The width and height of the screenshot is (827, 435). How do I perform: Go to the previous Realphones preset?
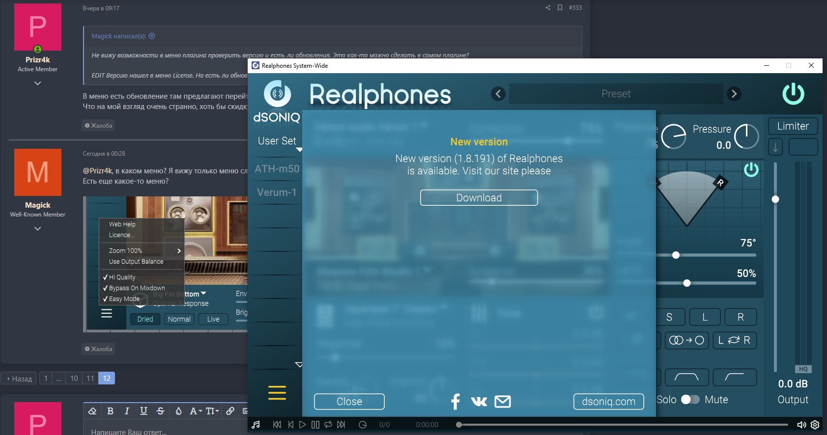(x=498, y=94)
